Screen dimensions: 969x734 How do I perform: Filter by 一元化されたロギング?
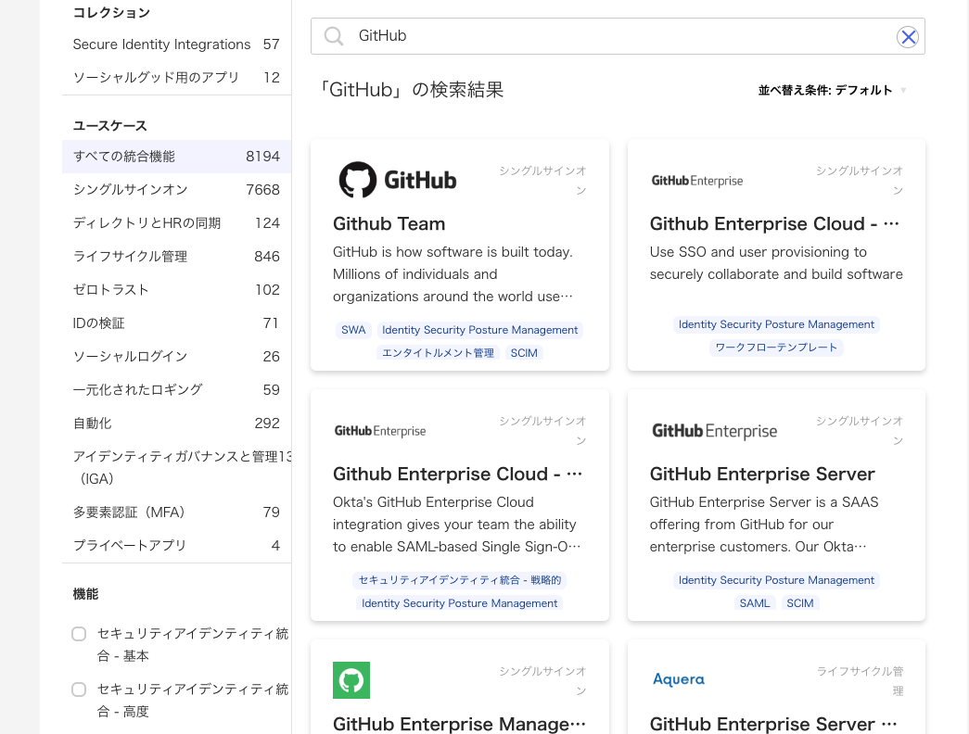pos(176,390)
